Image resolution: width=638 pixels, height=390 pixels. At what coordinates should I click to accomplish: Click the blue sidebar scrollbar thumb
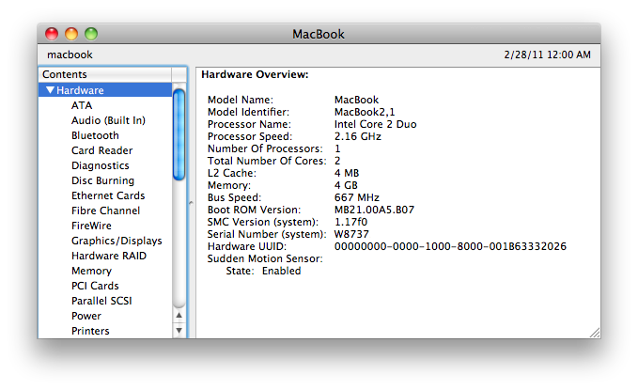179,134
